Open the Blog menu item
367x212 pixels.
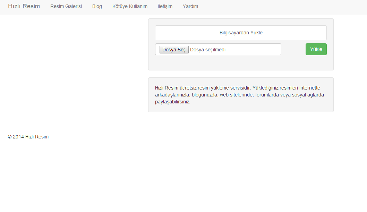pyautogui.click(x=97, y=6)
